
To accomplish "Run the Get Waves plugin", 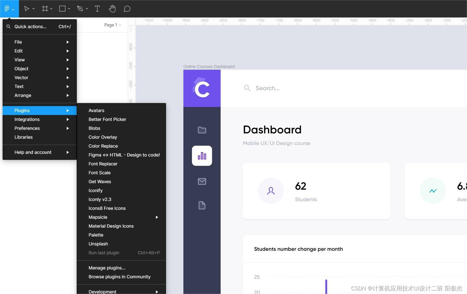I will click(x=121, y=182).
